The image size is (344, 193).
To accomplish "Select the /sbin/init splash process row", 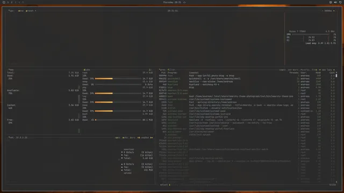I will tap(247, 135).
